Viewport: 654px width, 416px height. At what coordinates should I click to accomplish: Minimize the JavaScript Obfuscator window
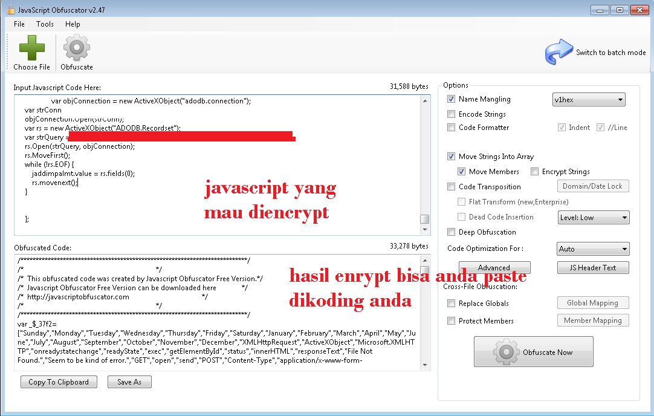click(x=600, y=10)
